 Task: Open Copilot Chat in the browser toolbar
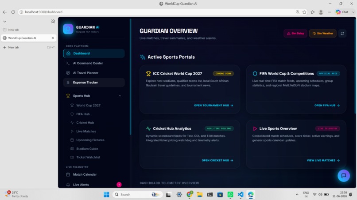(x=342, y=12)
